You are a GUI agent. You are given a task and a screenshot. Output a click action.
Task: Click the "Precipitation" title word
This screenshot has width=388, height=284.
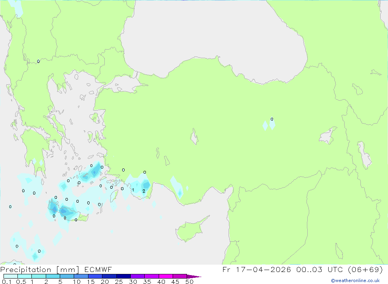coord(26,269)
